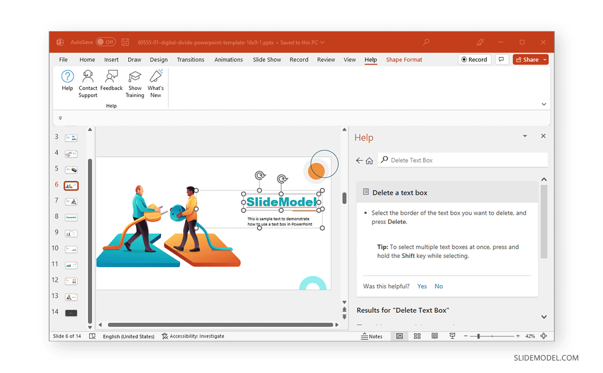603x373 pixels.
Task: Open the Saved to this PC dropdown
Action: (322, 42)
